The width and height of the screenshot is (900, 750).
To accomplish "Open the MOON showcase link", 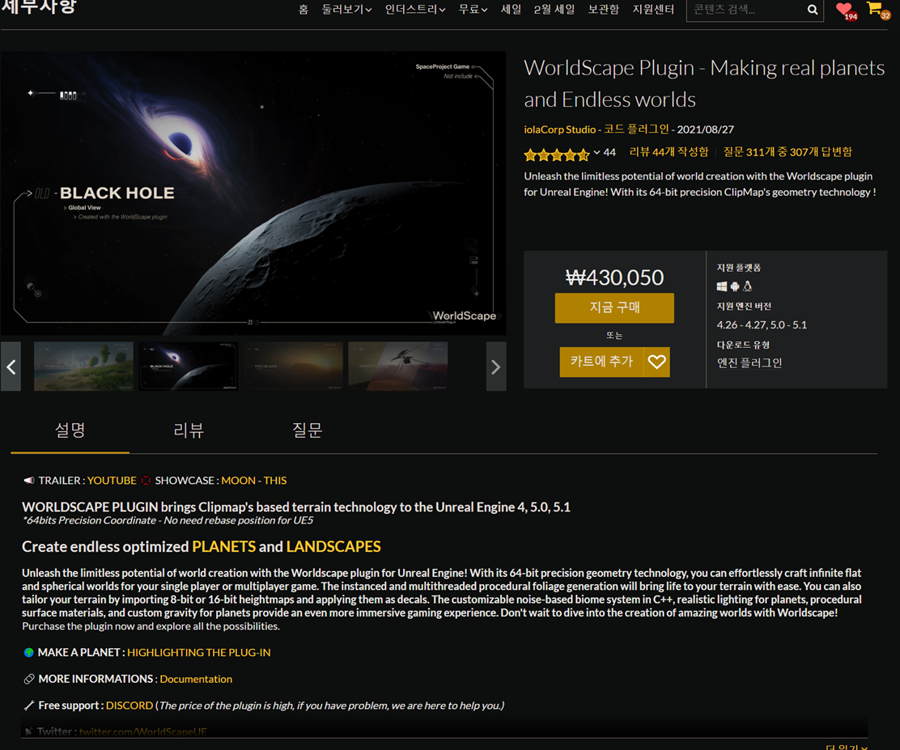I will point(238,481).
